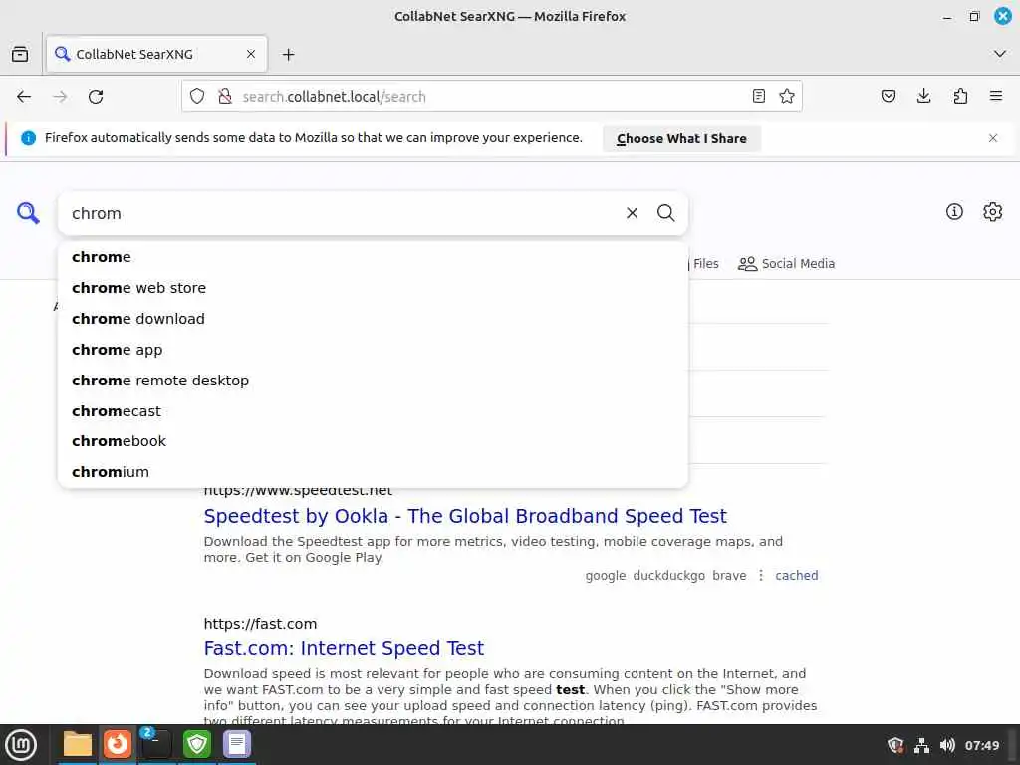Open Firefox application menu
Viewport: 1020px width, 765px height.
coord(996,97)
